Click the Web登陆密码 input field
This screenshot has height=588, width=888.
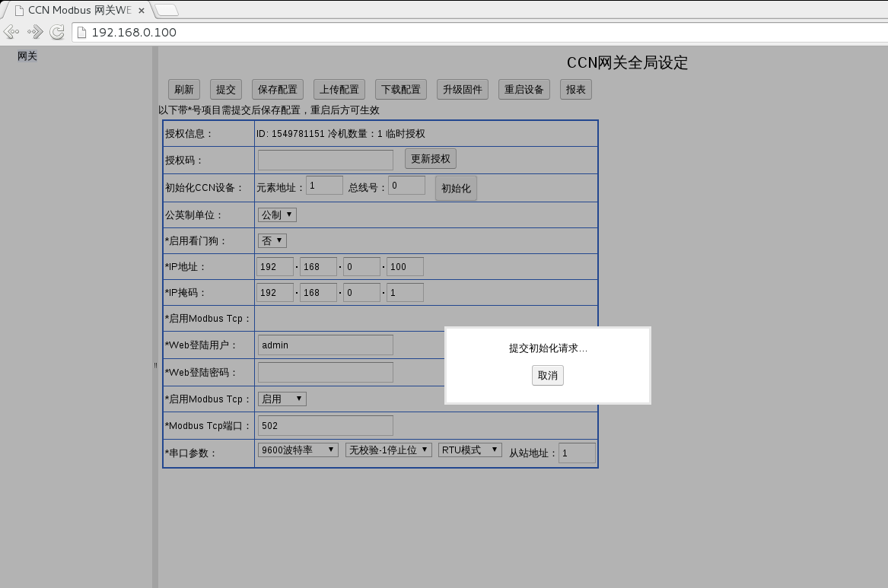(x=326, y=373)
